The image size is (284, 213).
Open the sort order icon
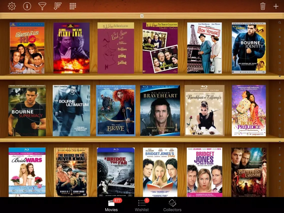(x=57, y=6)
